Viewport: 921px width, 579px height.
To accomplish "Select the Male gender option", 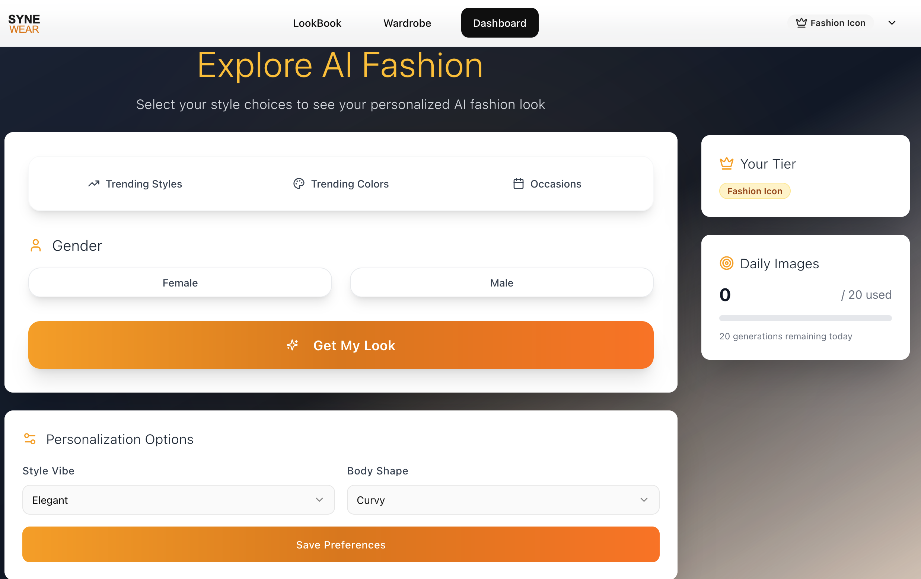I will click(x=501, y=283).
